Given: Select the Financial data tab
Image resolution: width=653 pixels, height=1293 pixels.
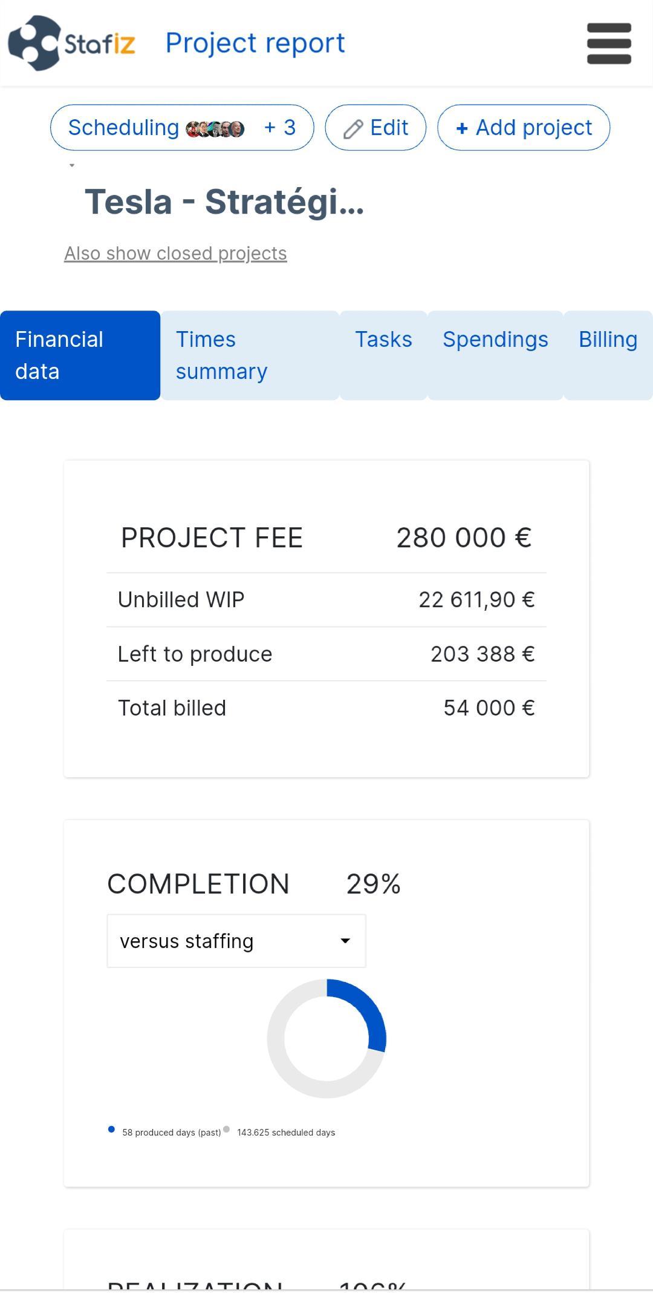Looking at the screenshot, I should point(80,355).
